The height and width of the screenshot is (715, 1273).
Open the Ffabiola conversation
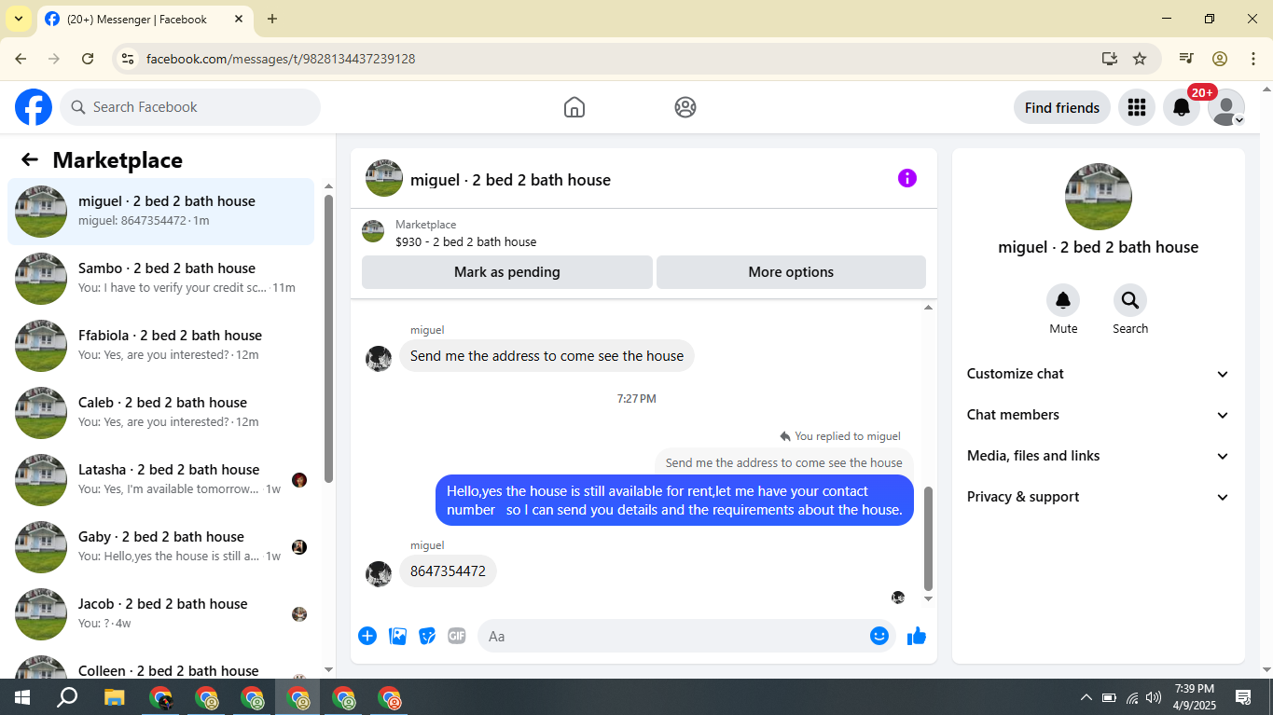pos(161,346)
